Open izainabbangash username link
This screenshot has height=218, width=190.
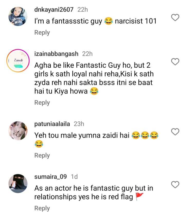pos(57,54)
